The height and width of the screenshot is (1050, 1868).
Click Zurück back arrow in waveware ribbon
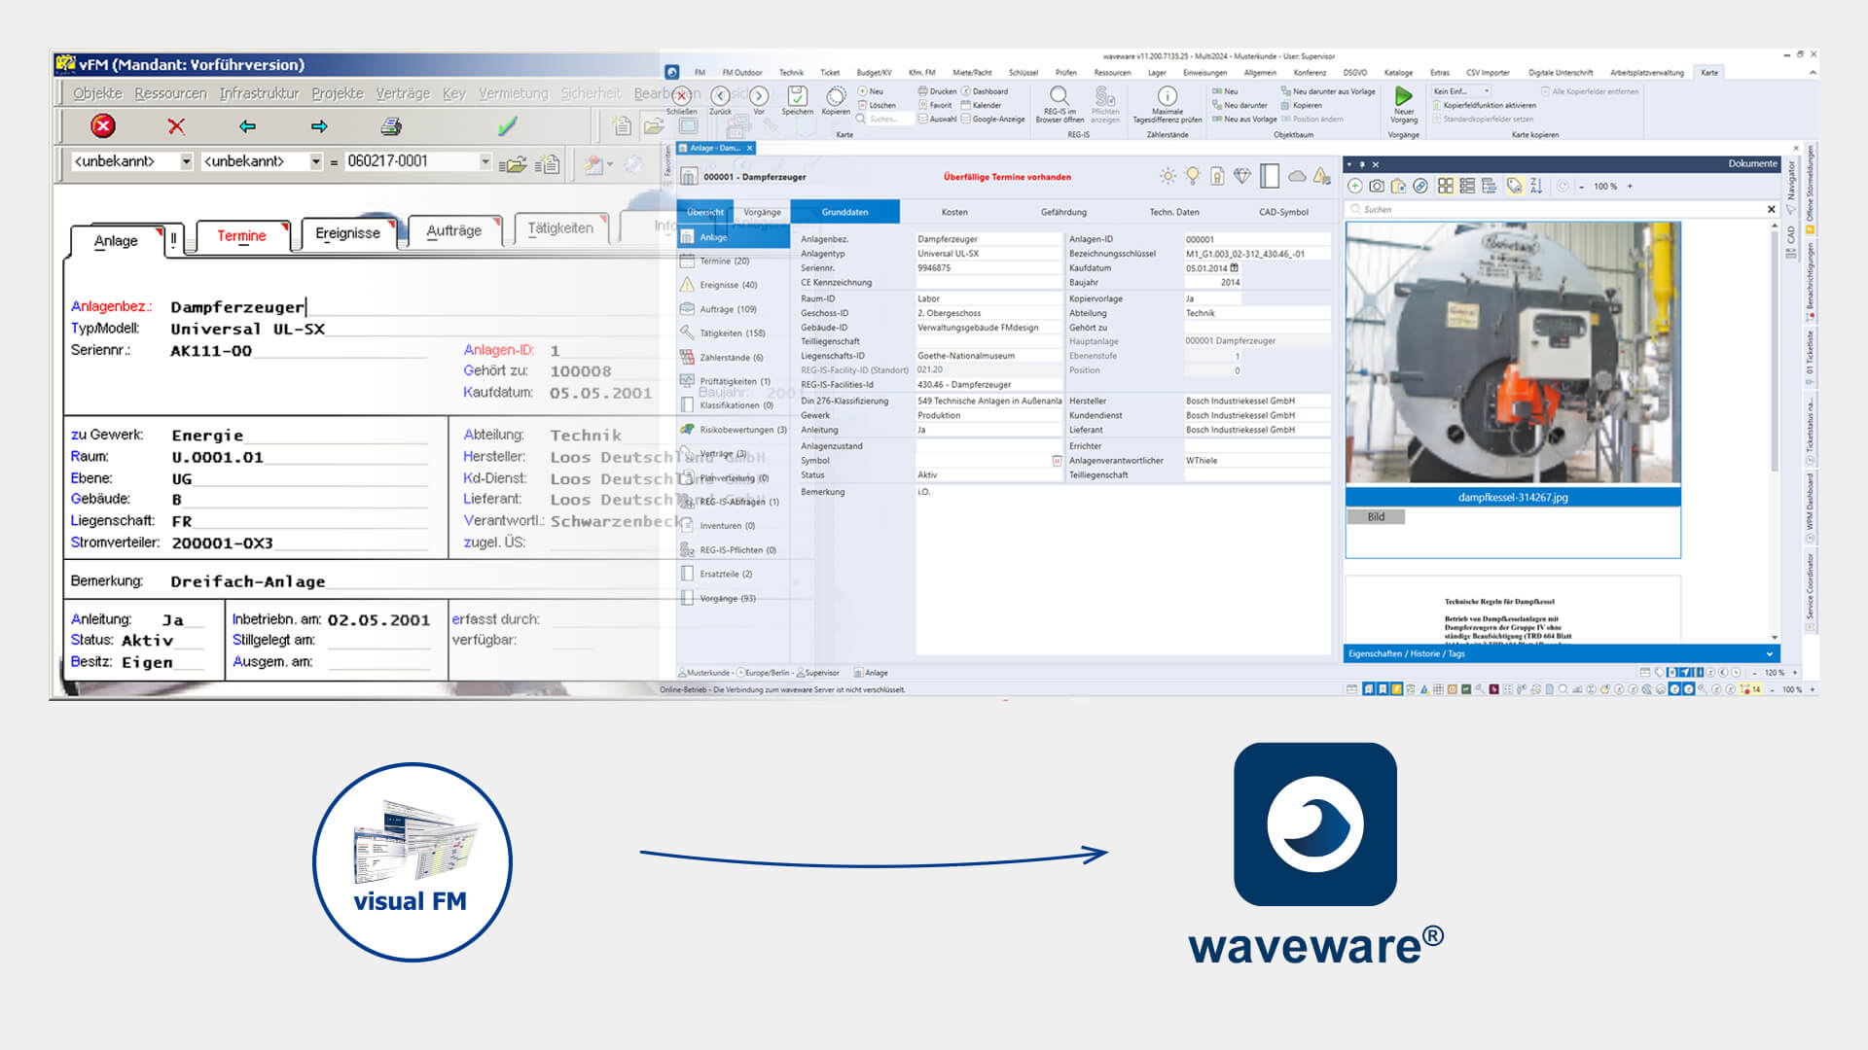(721, 96)
